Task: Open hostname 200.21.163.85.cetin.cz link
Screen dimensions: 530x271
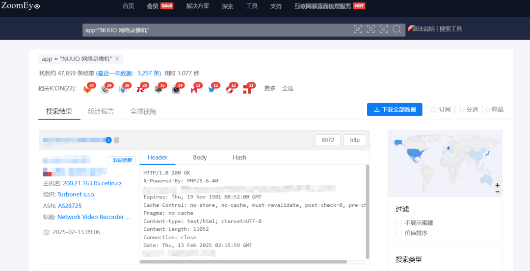Action: [92, 183]
